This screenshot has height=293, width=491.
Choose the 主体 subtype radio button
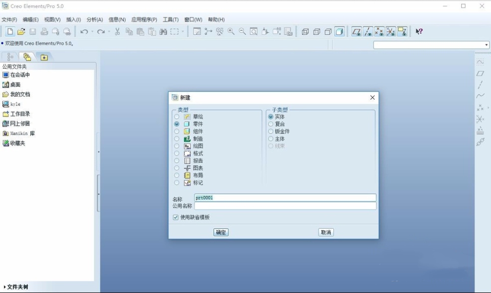click(x=270, y=139)
